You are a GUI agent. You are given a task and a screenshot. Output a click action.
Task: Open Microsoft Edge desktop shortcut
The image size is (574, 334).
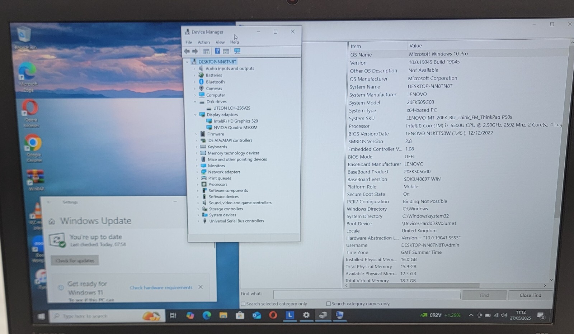(28, 77)
